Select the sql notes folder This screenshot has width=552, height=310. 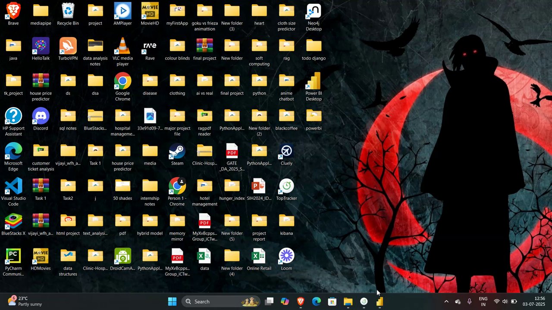click(x=68, y=119)
